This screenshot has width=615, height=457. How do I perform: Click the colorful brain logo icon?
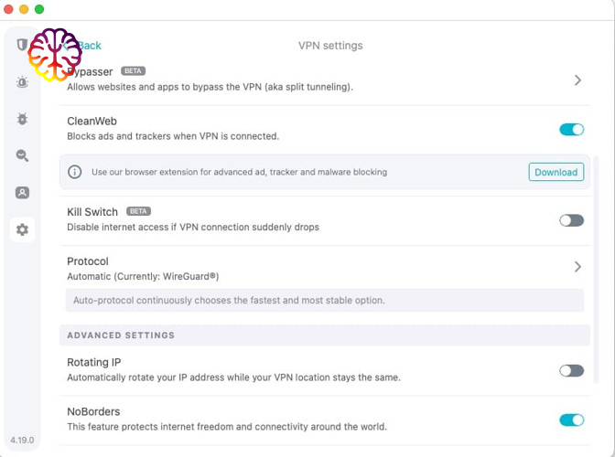(x=55, y=54)
